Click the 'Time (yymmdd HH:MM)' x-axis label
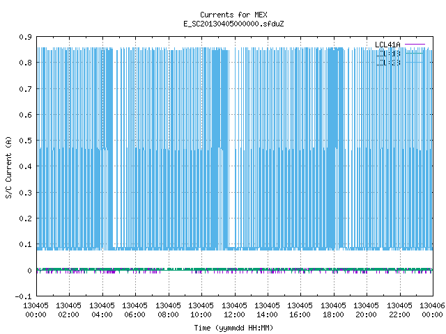This screenshot has width=446, height=334. click(x=233, y=328)
